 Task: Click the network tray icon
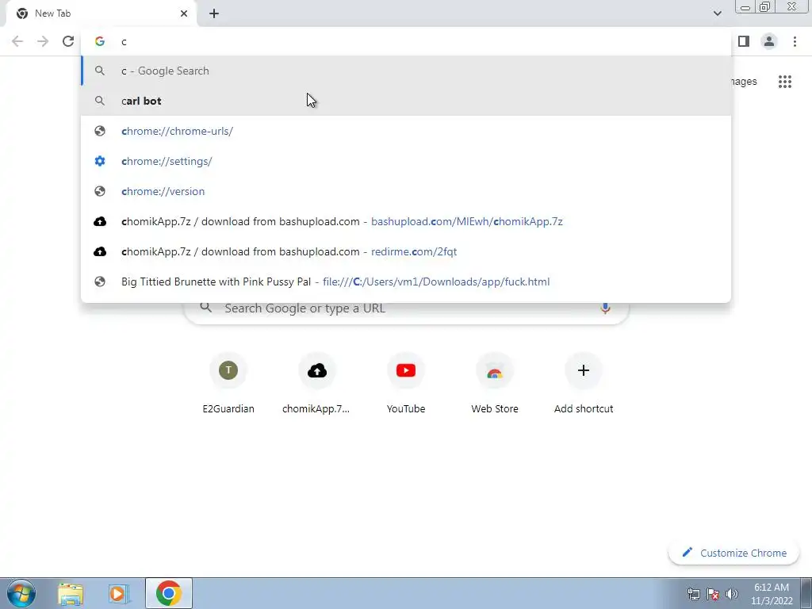pyautogui.click(x=693, y=594)
